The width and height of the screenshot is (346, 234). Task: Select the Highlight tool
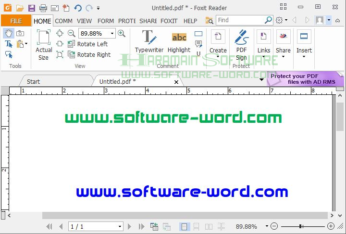coord(179,43)
